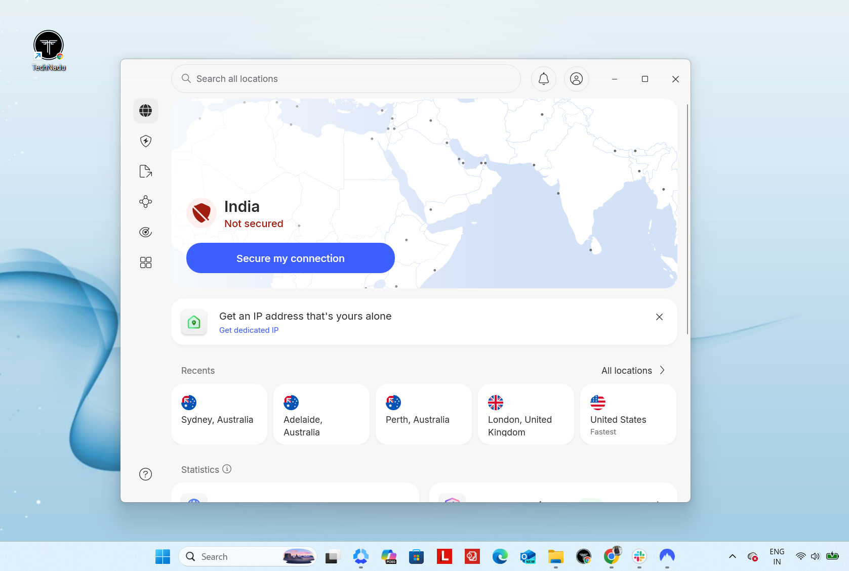Open the more products grid icon

point(146,262)
